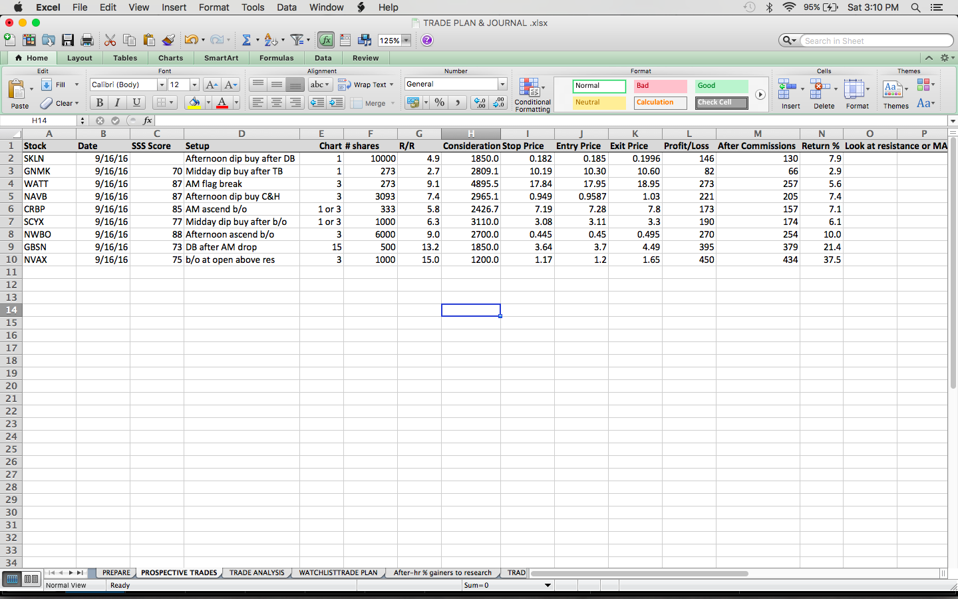The height and width of the screenshot is (599, 958).
Task: Expand the zoom percentage dropdown
Action: 406,41
